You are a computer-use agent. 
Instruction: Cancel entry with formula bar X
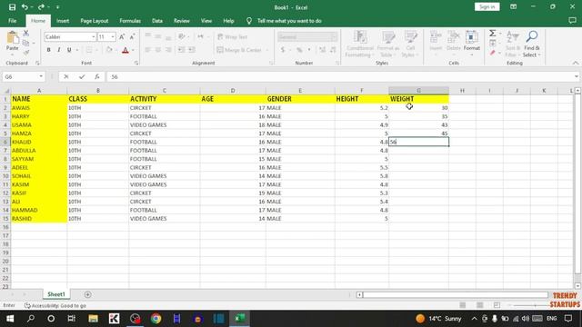point(66,76)
